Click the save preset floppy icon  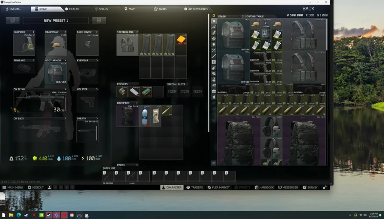click(x=99, y=21)
